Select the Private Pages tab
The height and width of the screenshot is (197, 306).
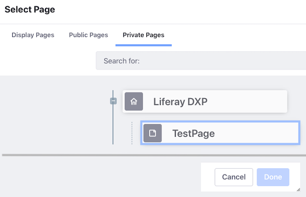[x=143, y=35]
